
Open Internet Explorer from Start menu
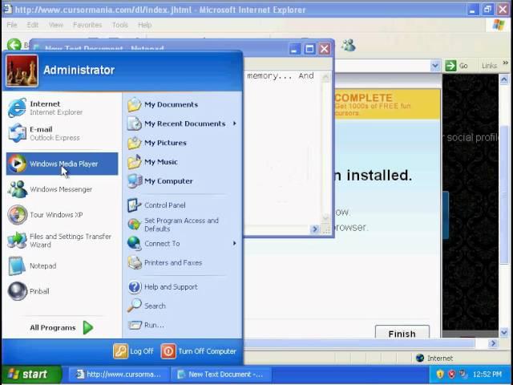(x=63, y=107)
